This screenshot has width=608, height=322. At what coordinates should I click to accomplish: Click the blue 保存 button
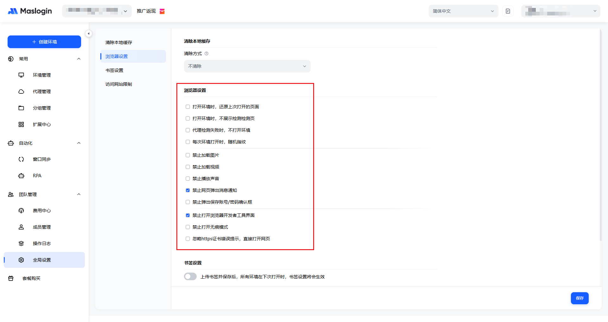click(x=579, y=298)
